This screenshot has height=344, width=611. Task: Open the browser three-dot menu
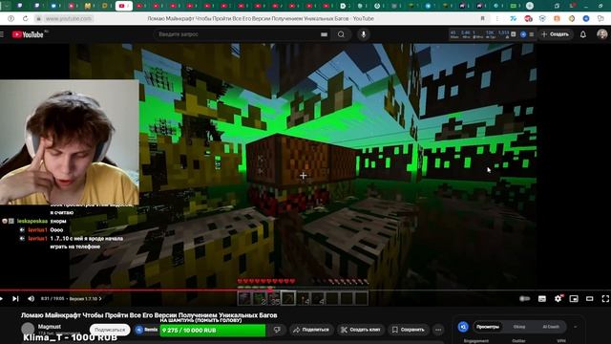[x=497, y=18]
